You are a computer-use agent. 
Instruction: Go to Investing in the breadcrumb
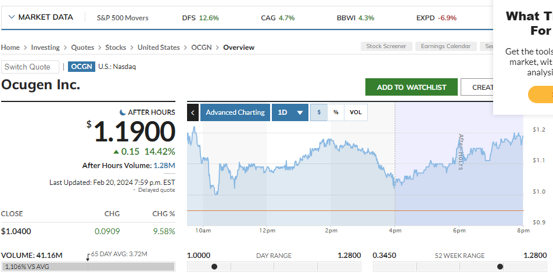point(45,48)
